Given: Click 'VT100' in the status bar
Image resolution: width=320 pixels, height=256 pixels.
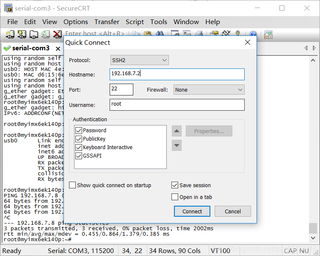Looking at the screenshot, I should click(x=221, y=251).
